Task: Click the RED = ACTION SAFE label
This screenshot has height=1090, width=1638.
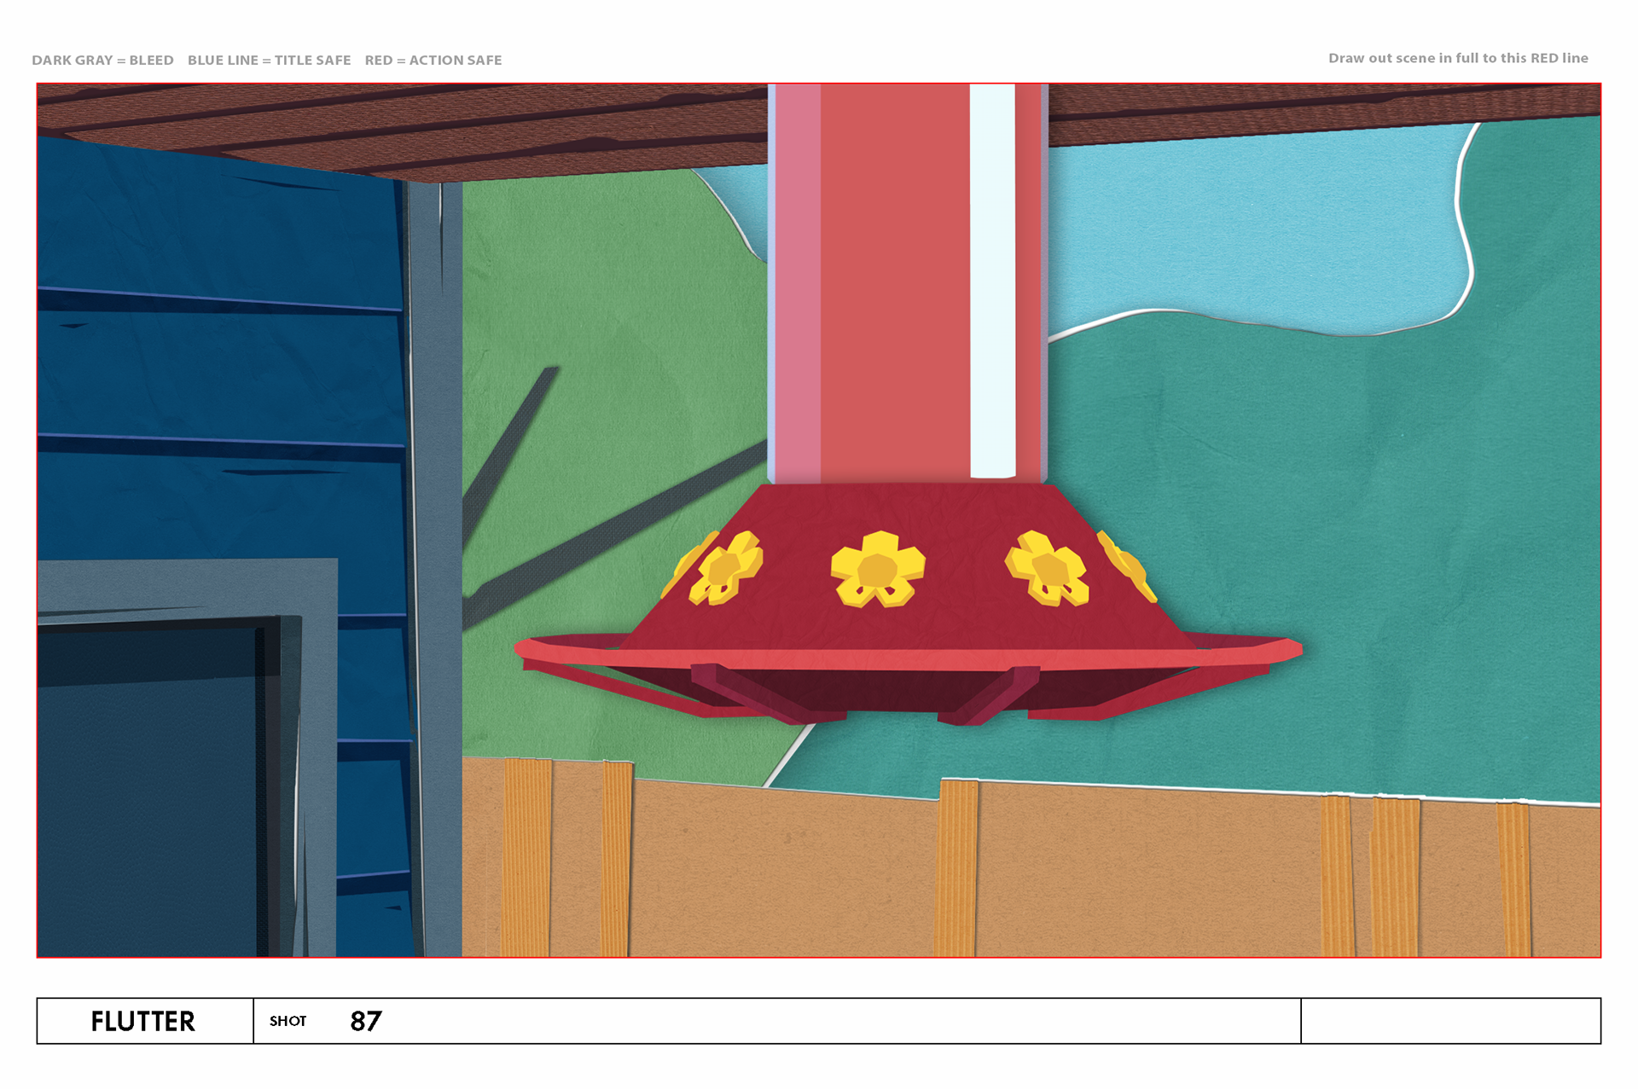Action: point(433,60)
